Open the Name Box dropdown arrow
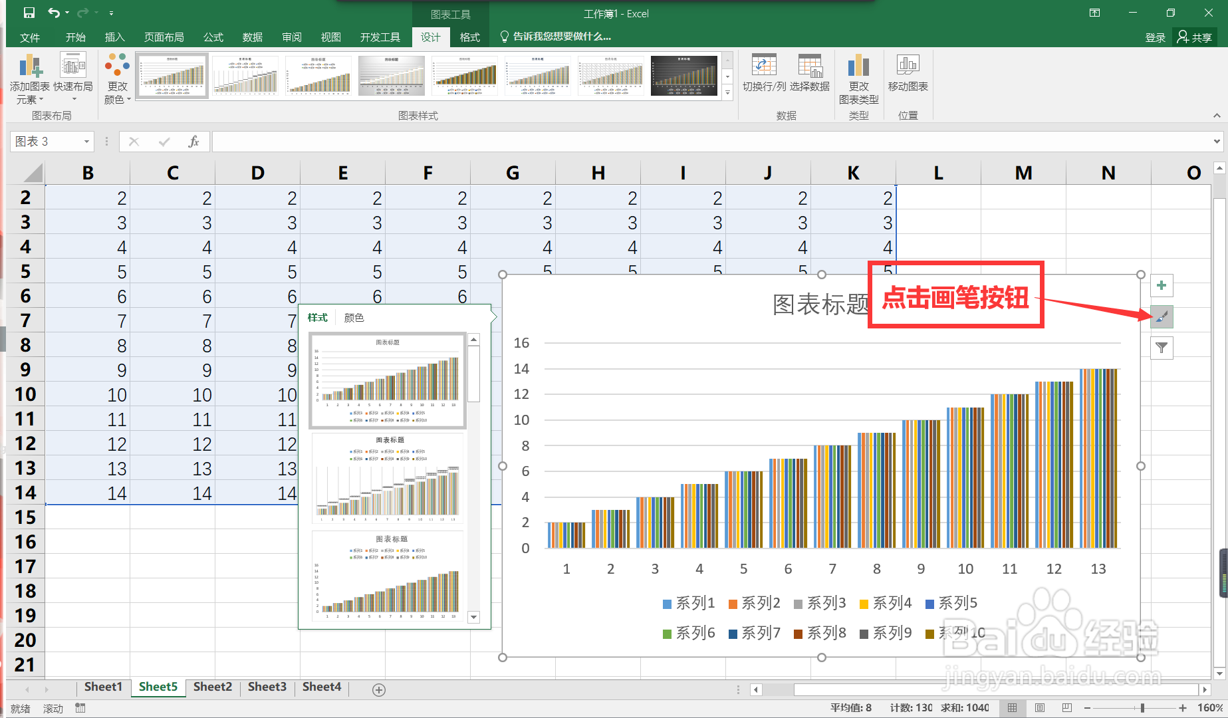 tap(86, 142)
